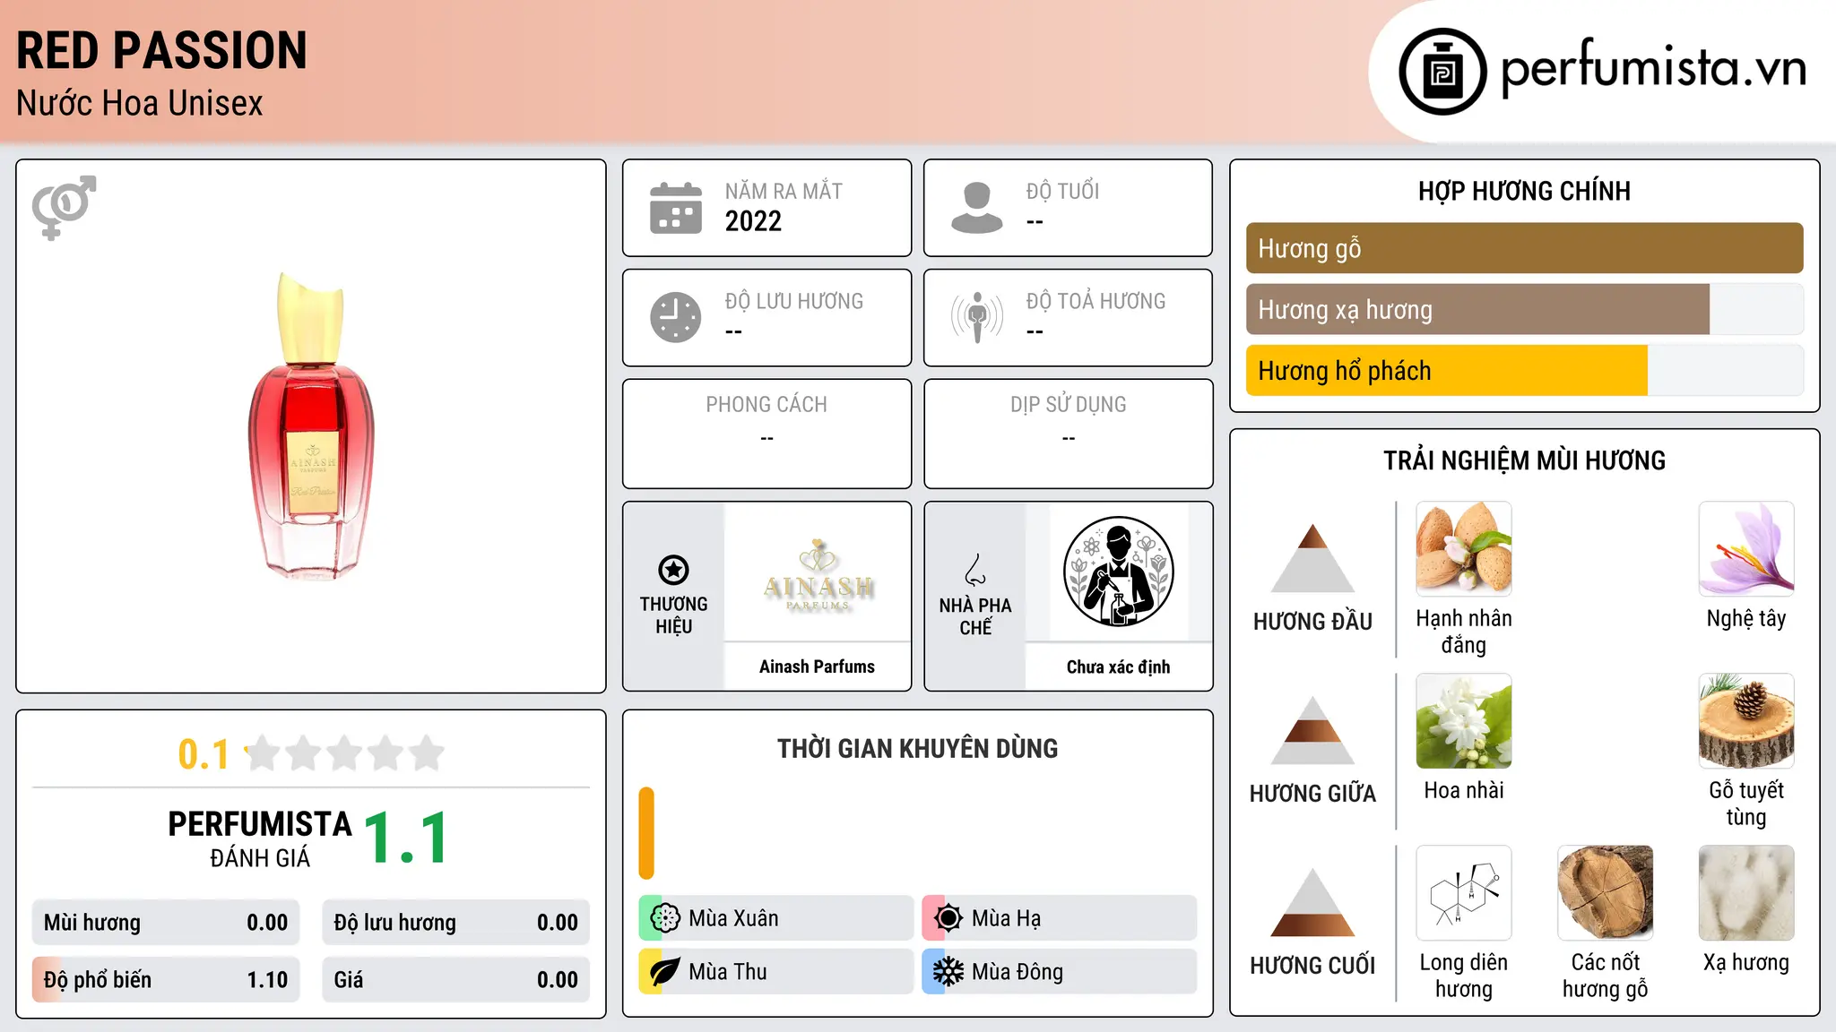Click the clock icon in the ĐỘ LƯU HƯƠNG card

tap(676, 317)
